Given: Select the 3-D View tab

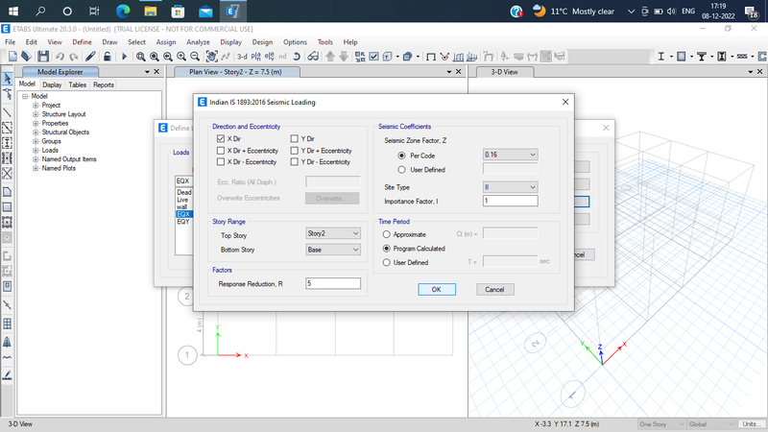Looking at the screenshot, I should (504, 72).
